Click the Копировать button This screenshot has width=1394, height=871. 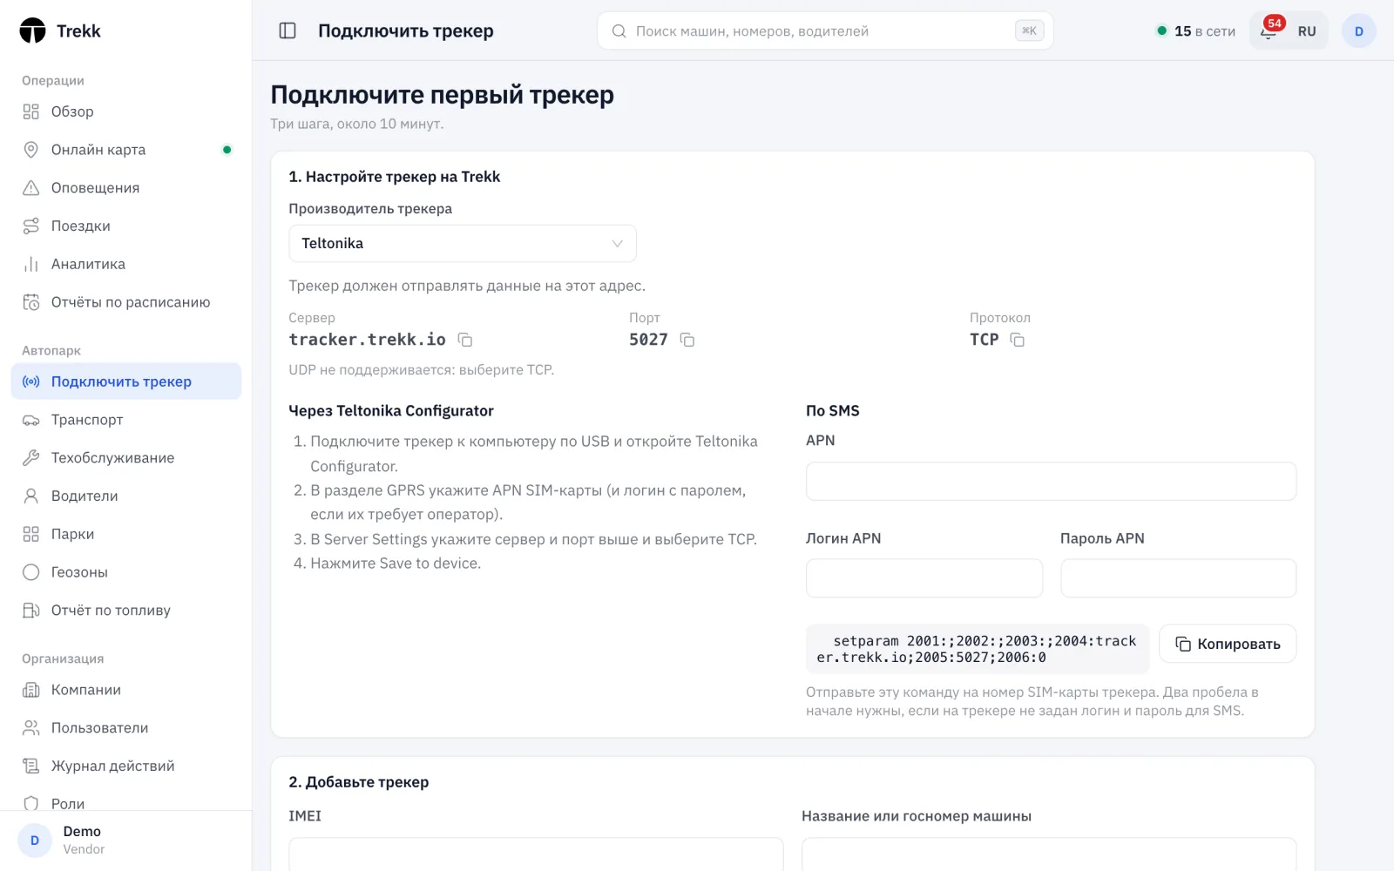[x=1228, y=644]
